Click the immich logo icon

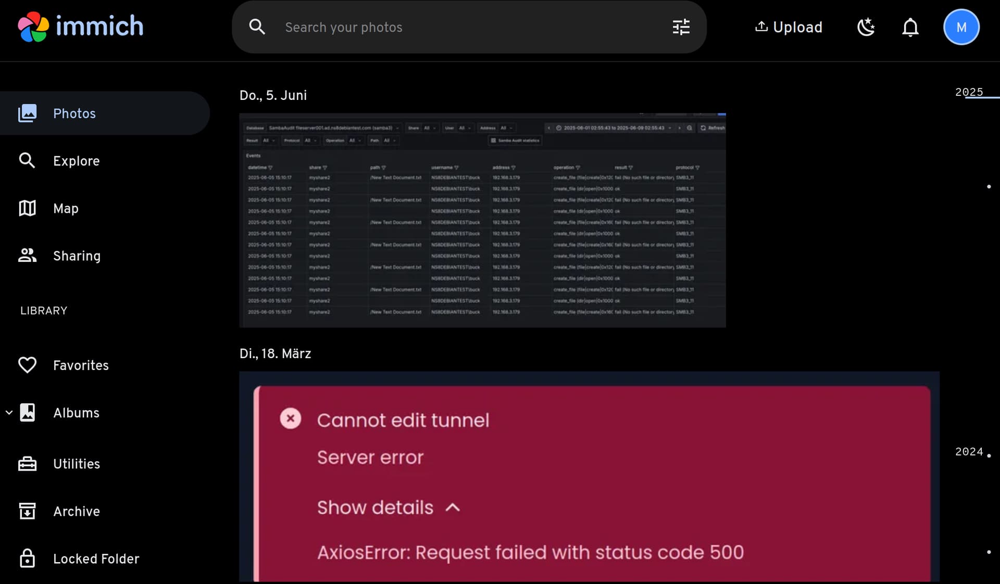click(x=33, y=27)
